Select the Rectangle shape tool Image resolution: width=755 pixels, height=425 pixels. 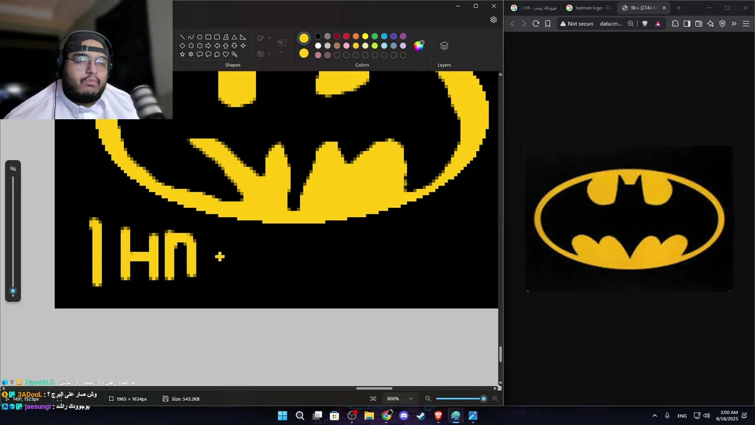click(x=208, y=37)
